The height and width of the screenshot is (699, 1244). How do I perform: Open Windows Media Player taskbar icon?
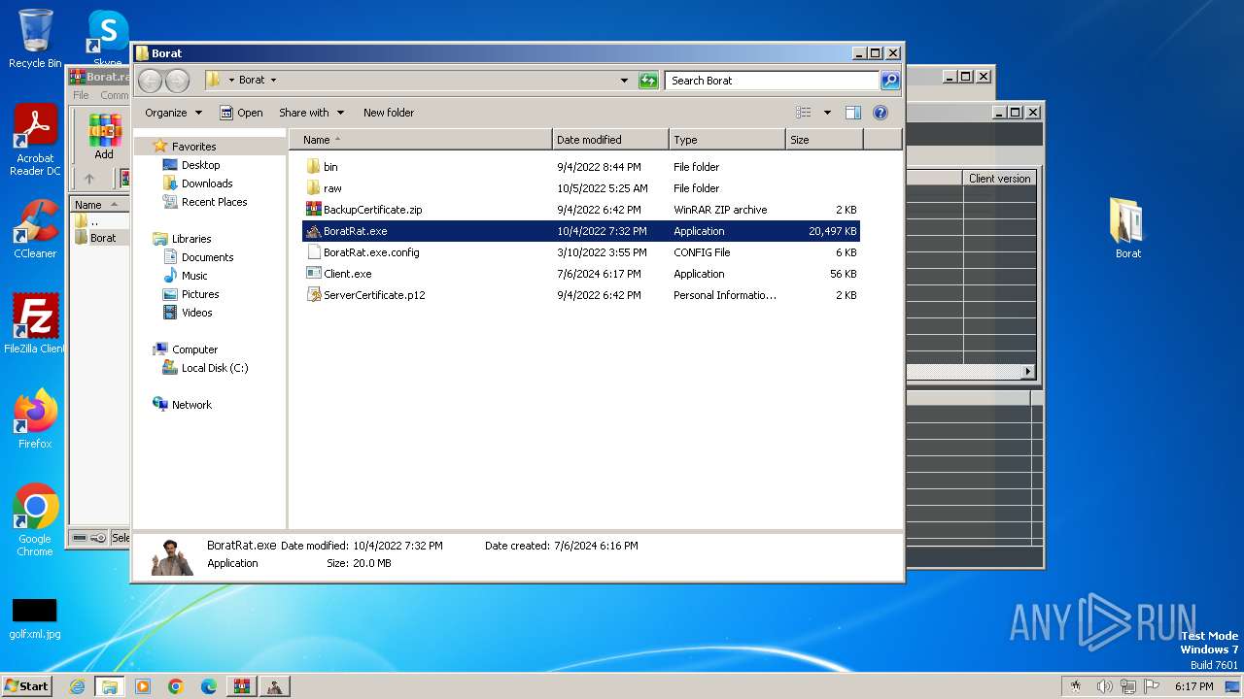coord(143,686)
